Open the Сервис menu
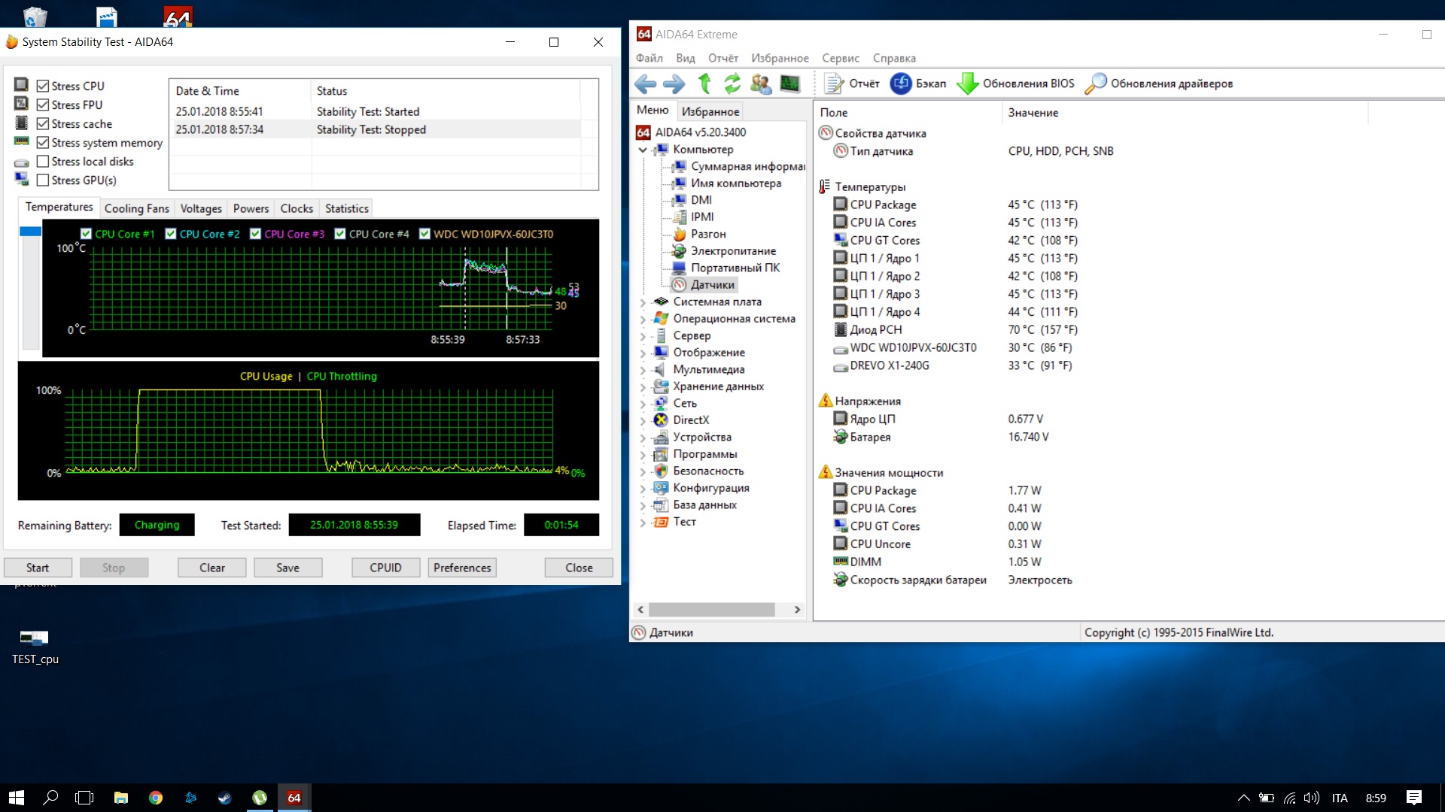Screen dimensions: 1445x812 841,58
